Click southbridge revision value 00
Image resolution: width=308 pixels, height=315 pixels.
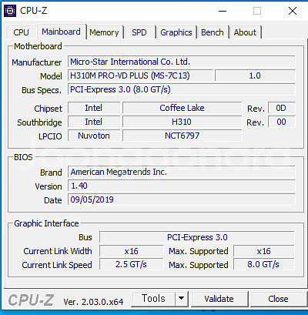tap(281, 122)
